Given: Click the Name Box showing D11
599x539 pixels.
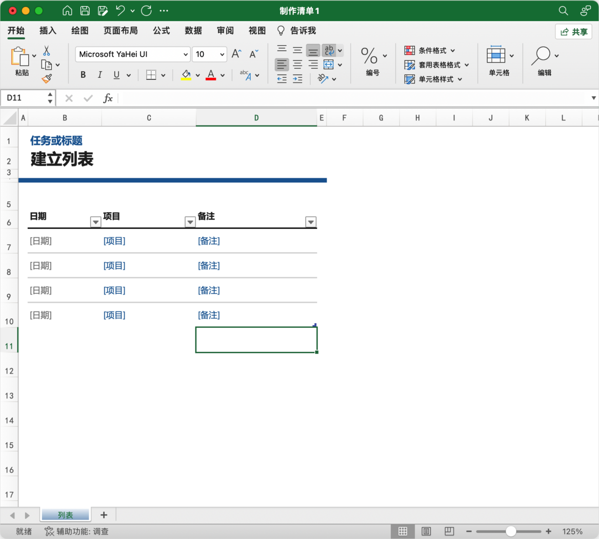Looking at the screenshot, I should click(28, 98).
